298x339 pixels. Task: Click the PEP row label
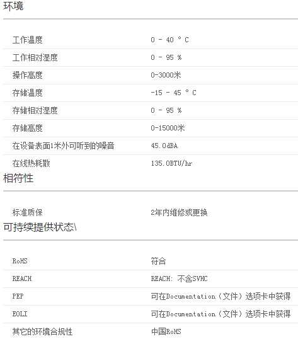point(18,296)
